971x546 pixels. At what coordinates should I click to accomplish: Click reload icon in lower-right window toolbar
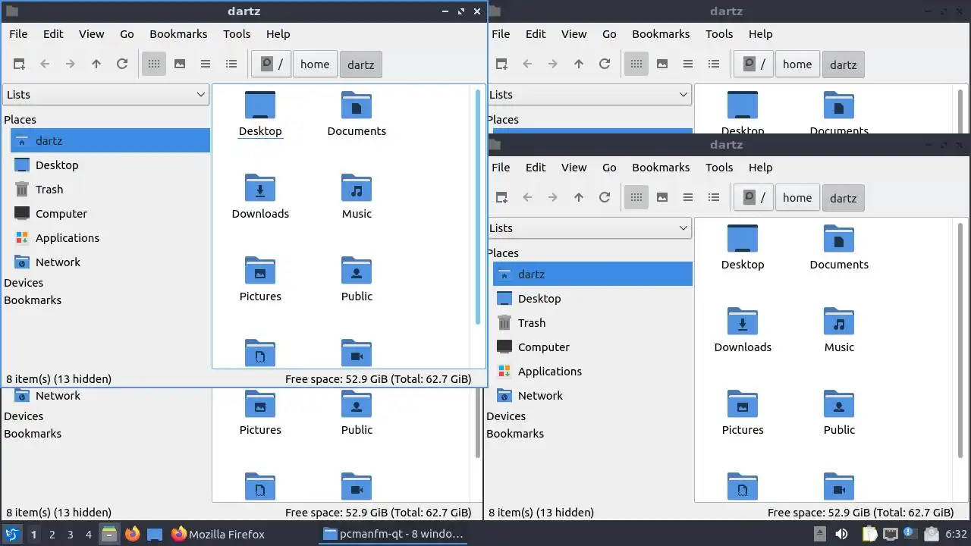(x=605, y=198)
